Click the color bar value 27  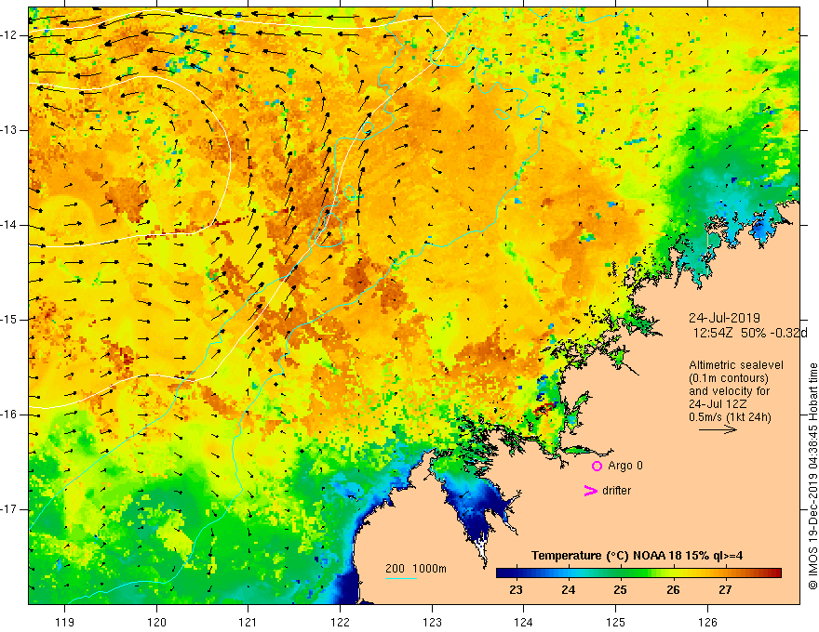725,590
